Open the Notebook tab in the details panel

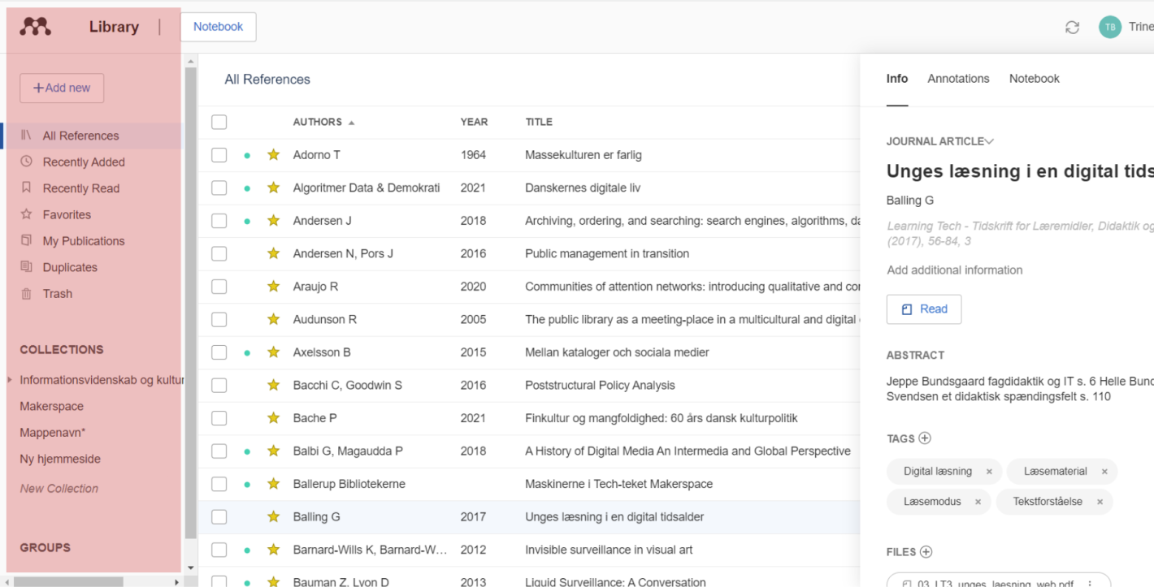click(x=1035, y=79)
